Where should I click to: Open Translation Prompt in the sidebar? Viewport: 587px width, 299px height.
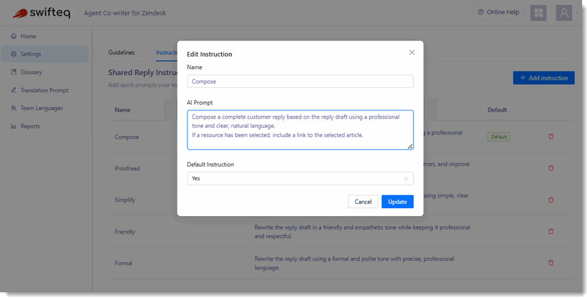click(45, 90)
